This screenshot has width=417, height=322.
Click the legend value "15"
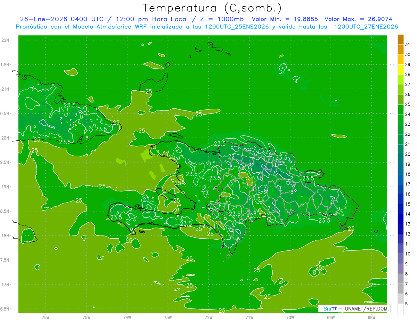click(x=408, y=204)
